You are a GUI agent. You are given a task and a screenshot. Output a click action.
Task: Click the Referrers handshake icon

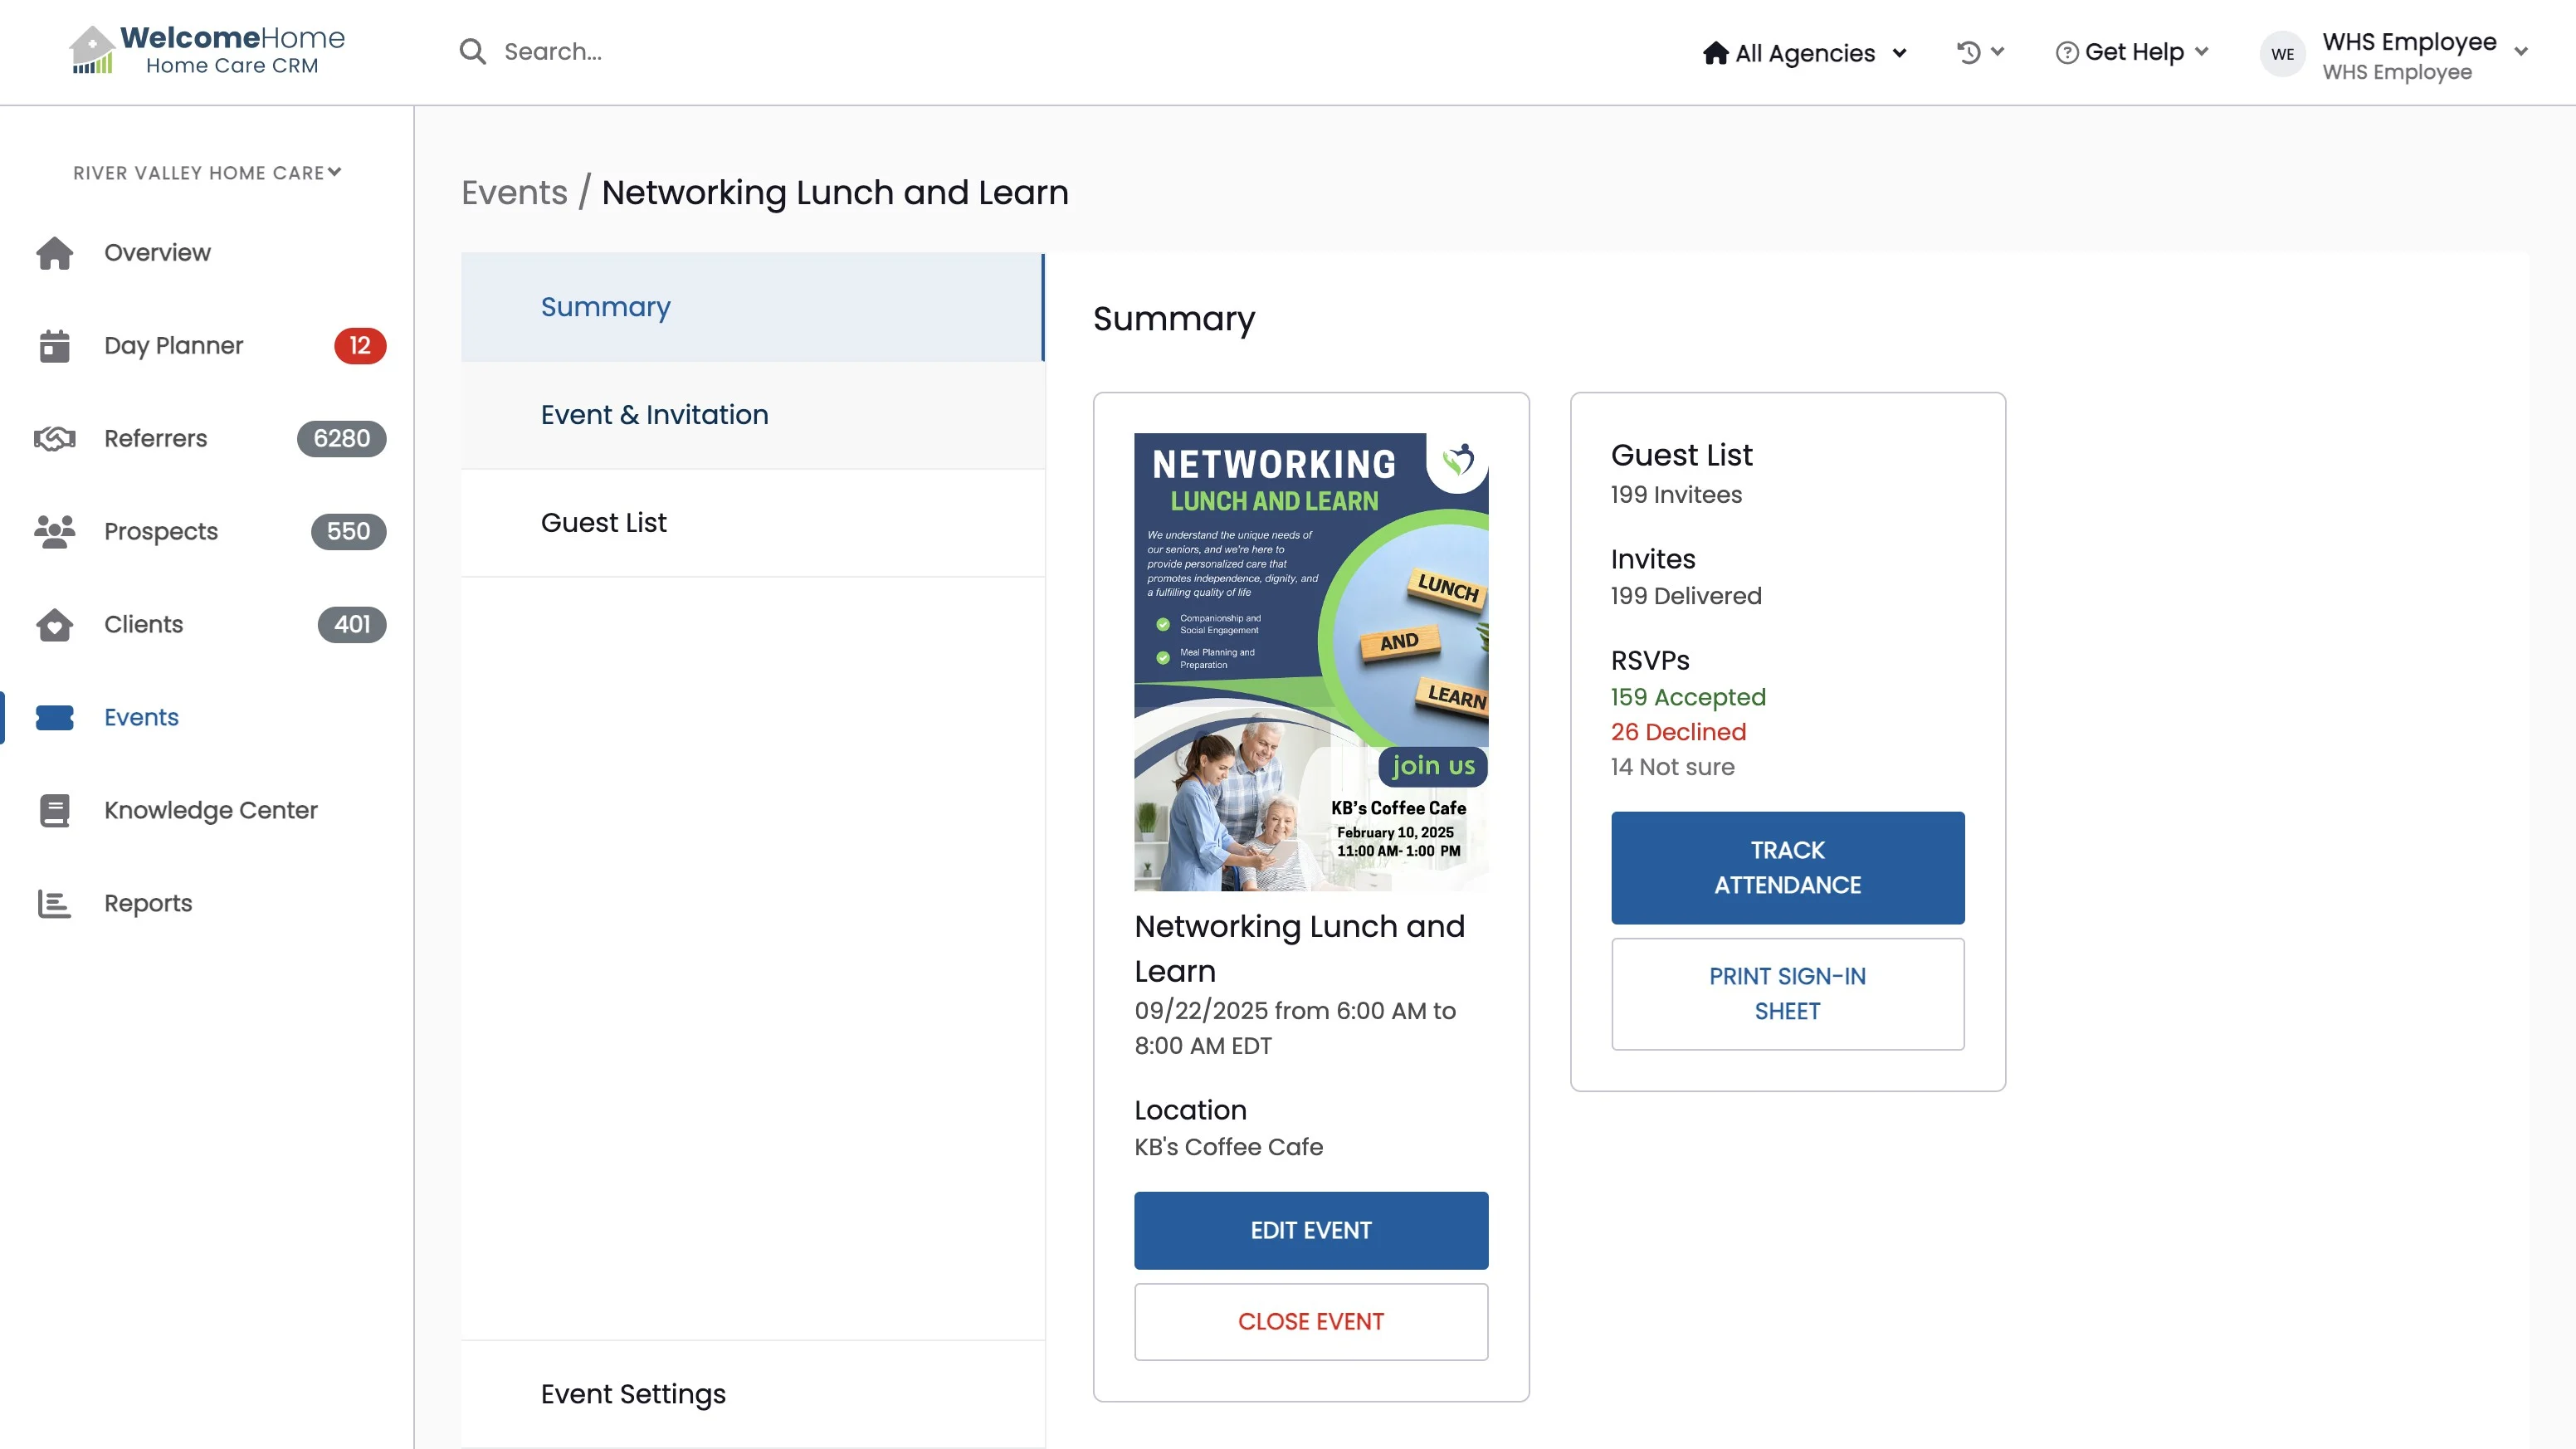click(x=54, y=439)
